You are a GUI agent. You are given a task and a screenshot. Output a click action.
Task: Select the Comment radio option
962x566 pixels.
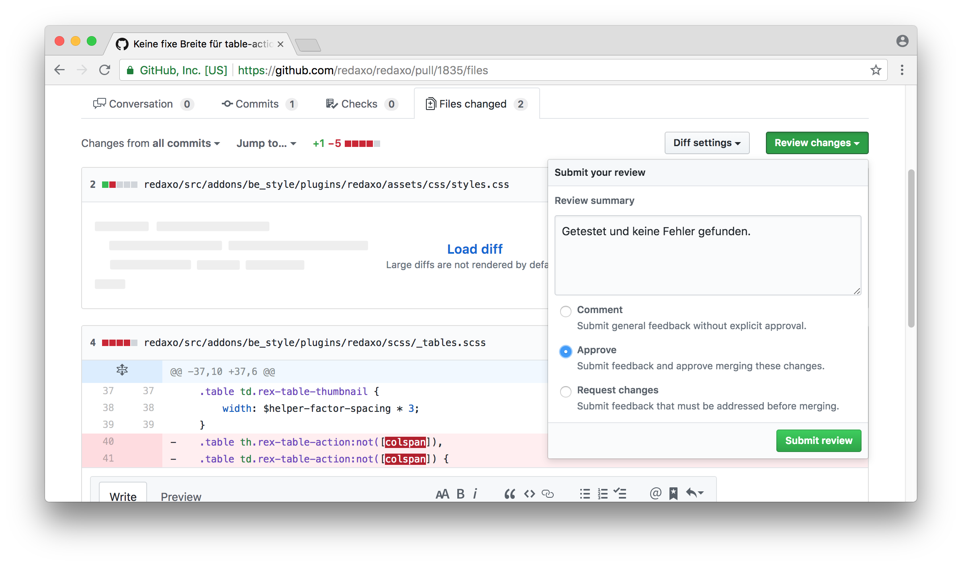(565, 311)
